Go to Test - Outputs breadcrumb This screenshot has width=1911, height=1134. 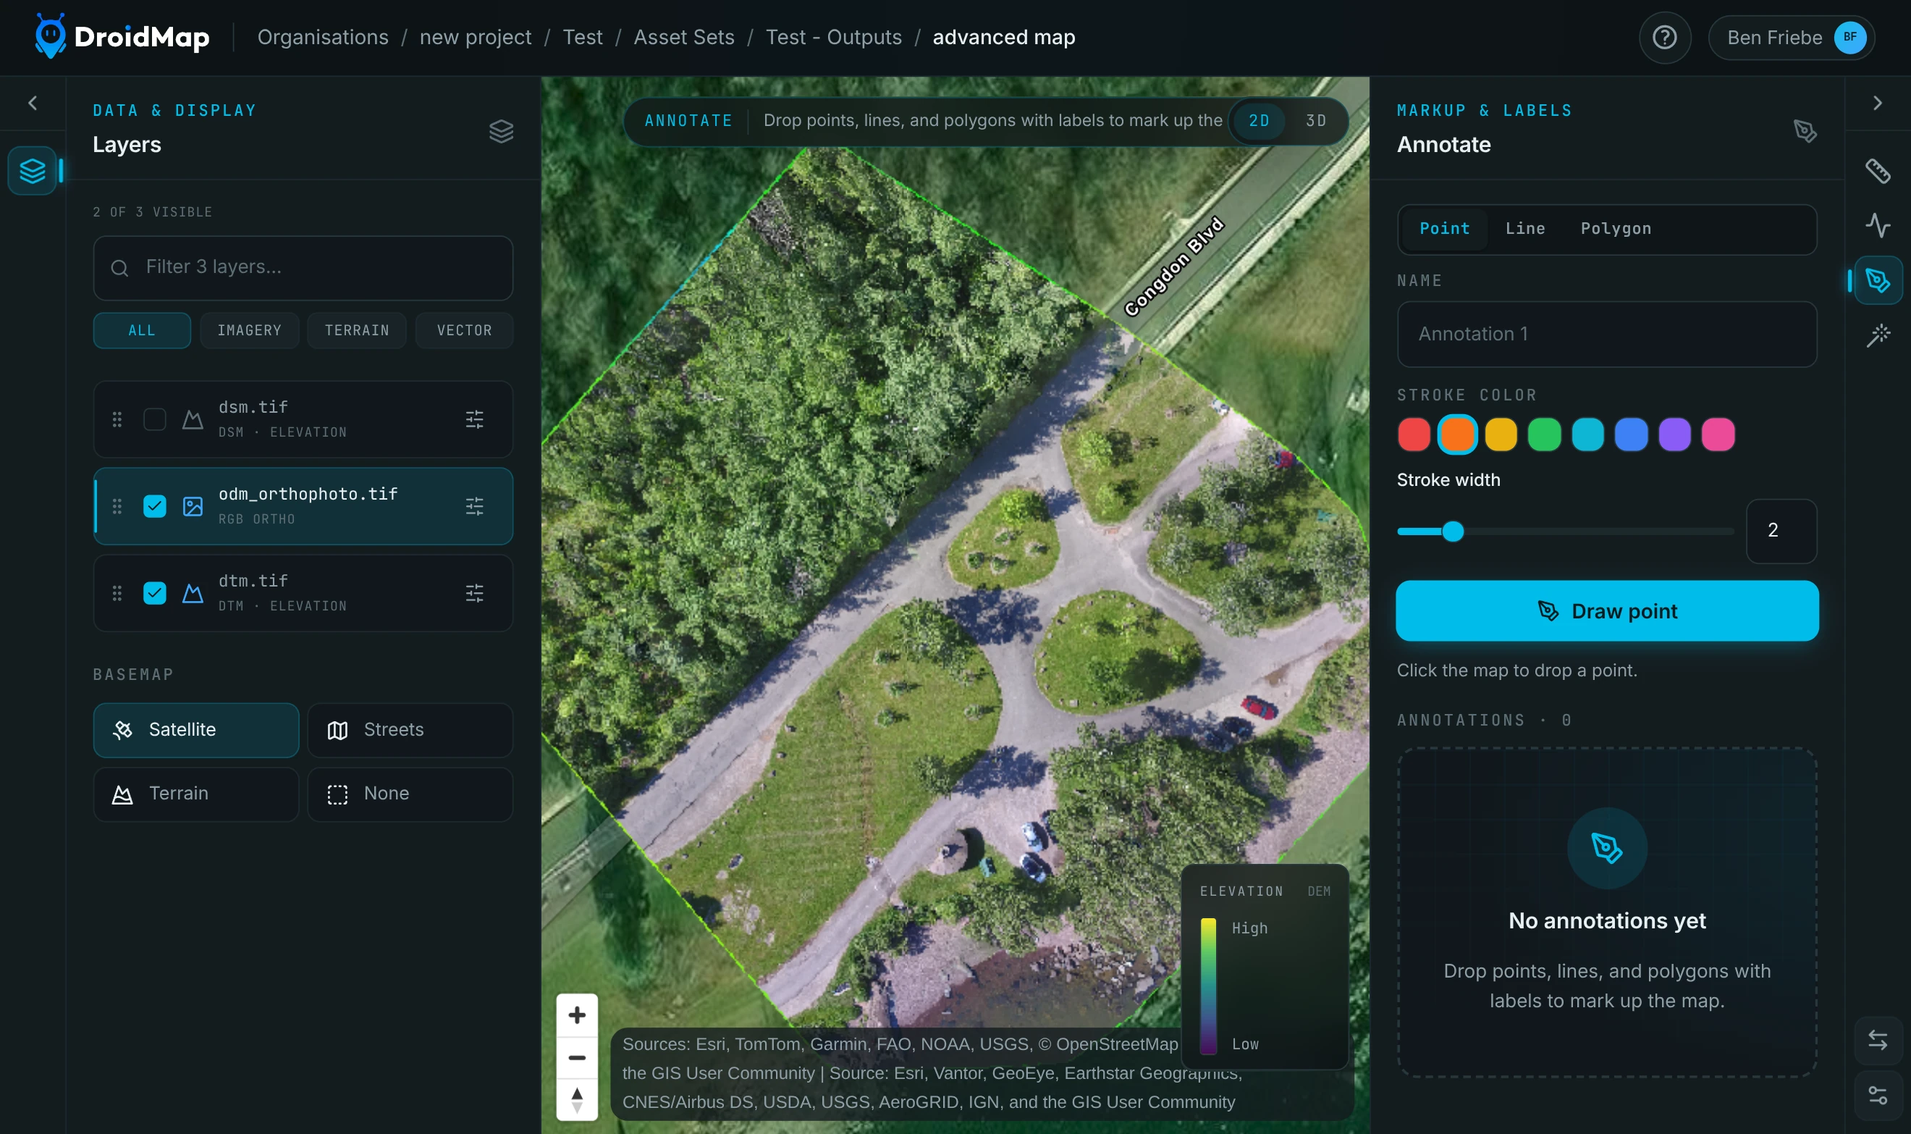tap(833, 38)
